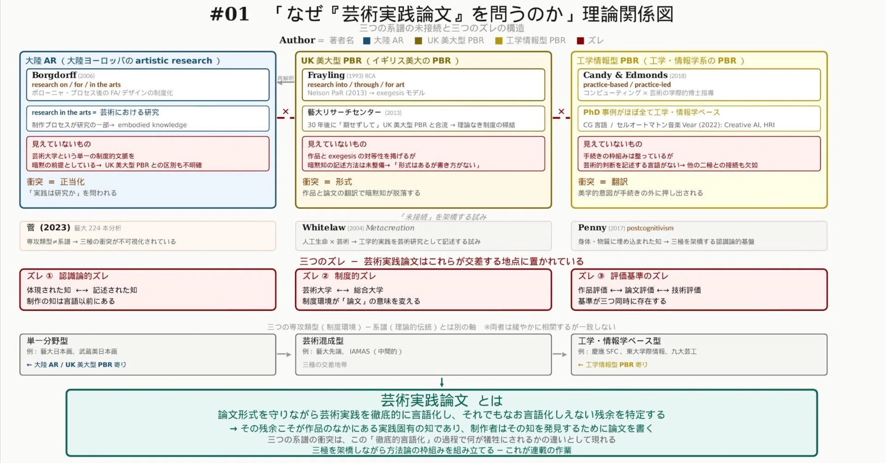This screenshot has height=463, width=886.
Task: Click '体現された知 ←→ 記述された知' text
Action: point(82,290)
